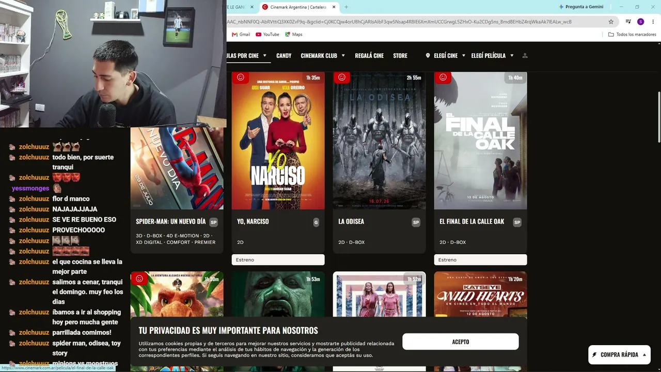Image resolution: width=661 pixels, height=372 pixels.
Task: Click the lightning bolt icon in Compra Rápida
Action: [x=594, y=355]
